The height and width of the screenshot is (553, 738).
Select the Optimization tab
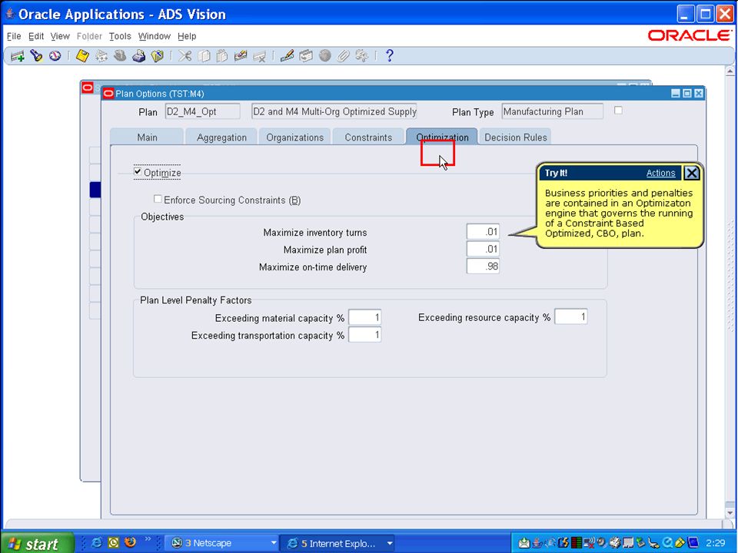pyautogui.click(x=442, y=137)
